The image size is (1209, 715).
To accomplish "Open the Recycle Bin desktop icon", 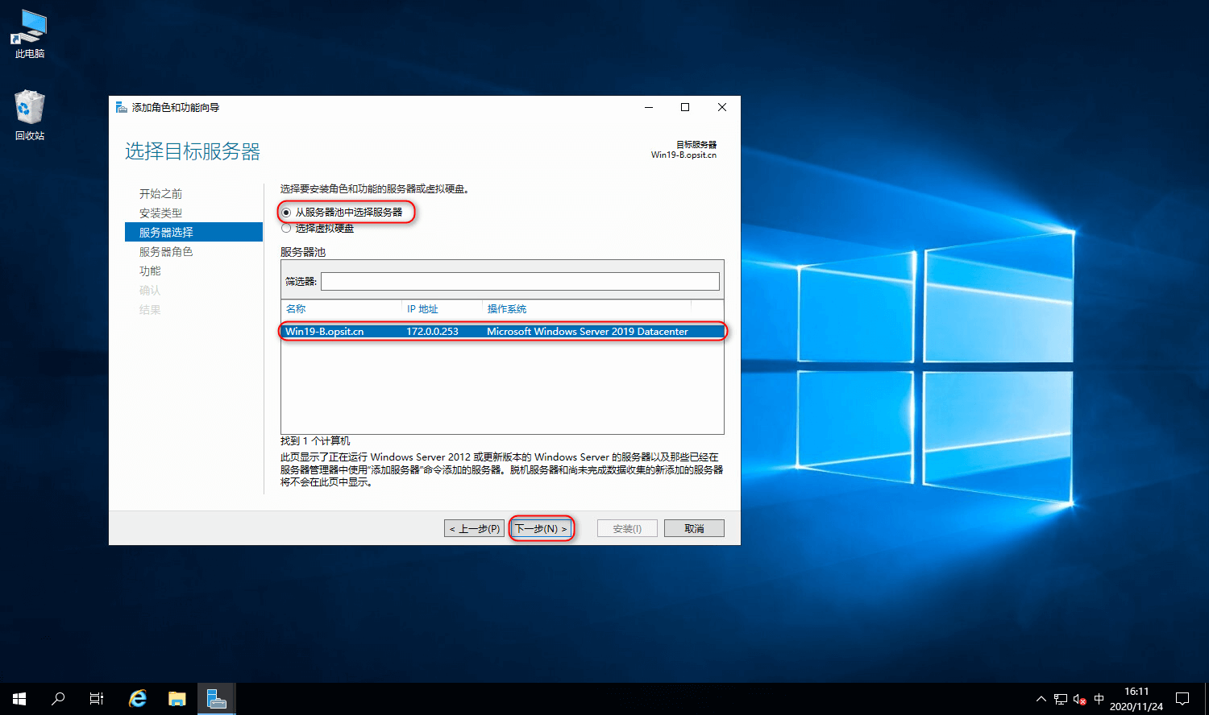I will tap(30, 115).
